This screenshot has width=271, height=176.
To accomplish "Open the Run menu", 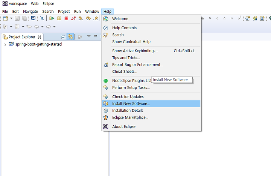I will coord(78,11).
